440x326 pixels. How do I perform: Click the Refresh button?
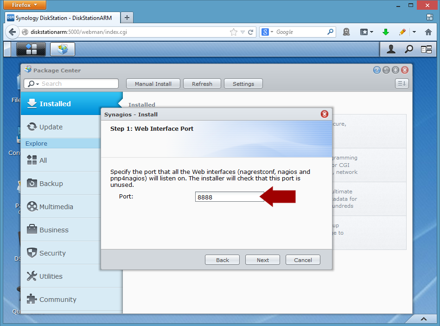tap(202, 83)
